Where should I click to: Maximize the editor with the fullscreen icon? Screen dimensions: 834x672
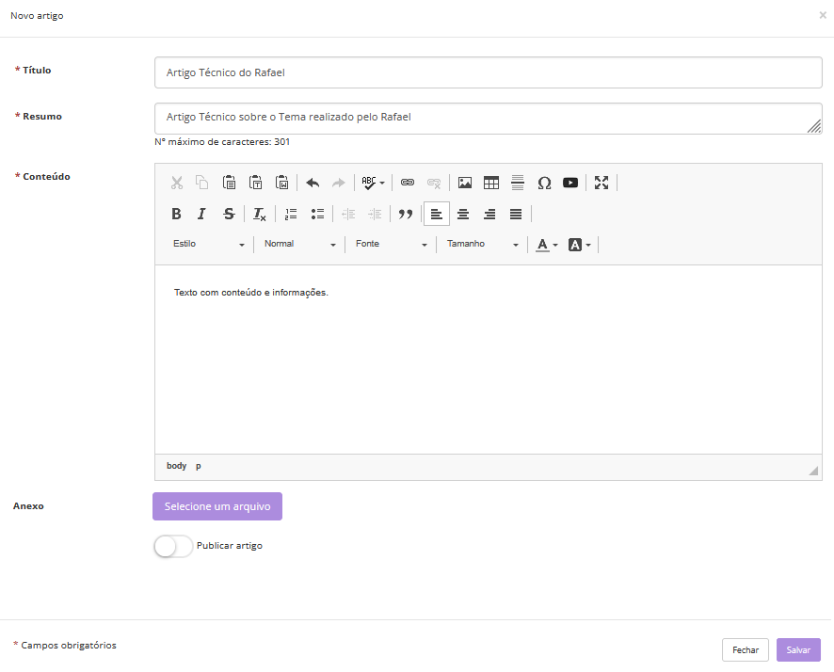tap(601, 183)
